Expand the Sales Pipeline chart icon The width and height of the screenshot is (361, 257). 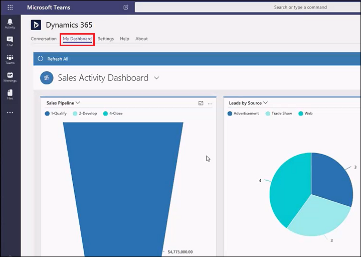tap(201, 103)
